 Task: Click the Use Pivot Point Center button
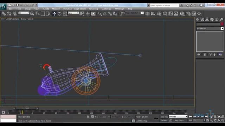(x=82, y=14)
